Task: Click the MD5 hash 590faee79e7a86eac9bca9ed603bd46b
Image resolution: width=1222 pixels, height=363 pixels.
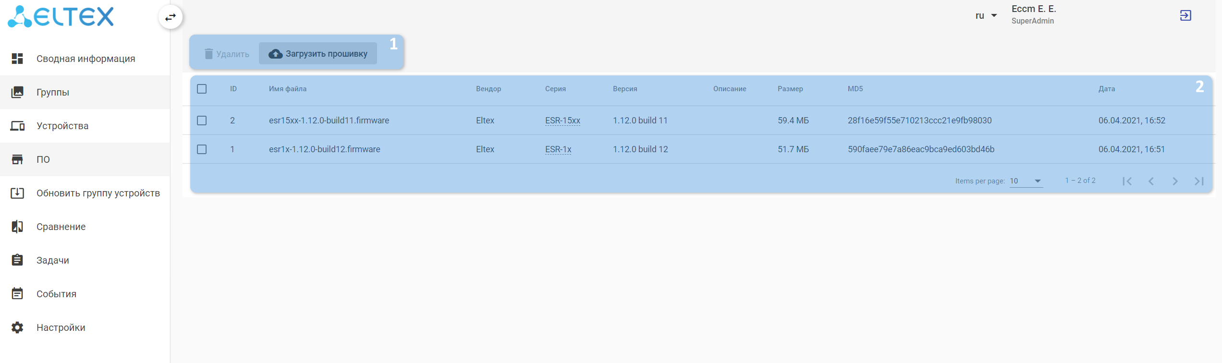Action: pyautogui.click(x=921, y=149)
